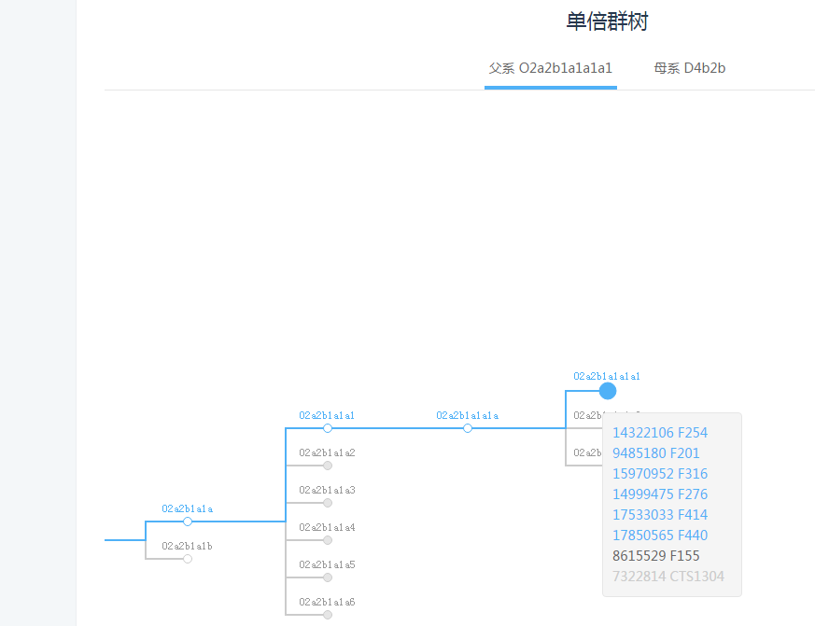
Task: Click the O2a2b1a1a1a1 label above the tree
Action: [x=607, y=376]
